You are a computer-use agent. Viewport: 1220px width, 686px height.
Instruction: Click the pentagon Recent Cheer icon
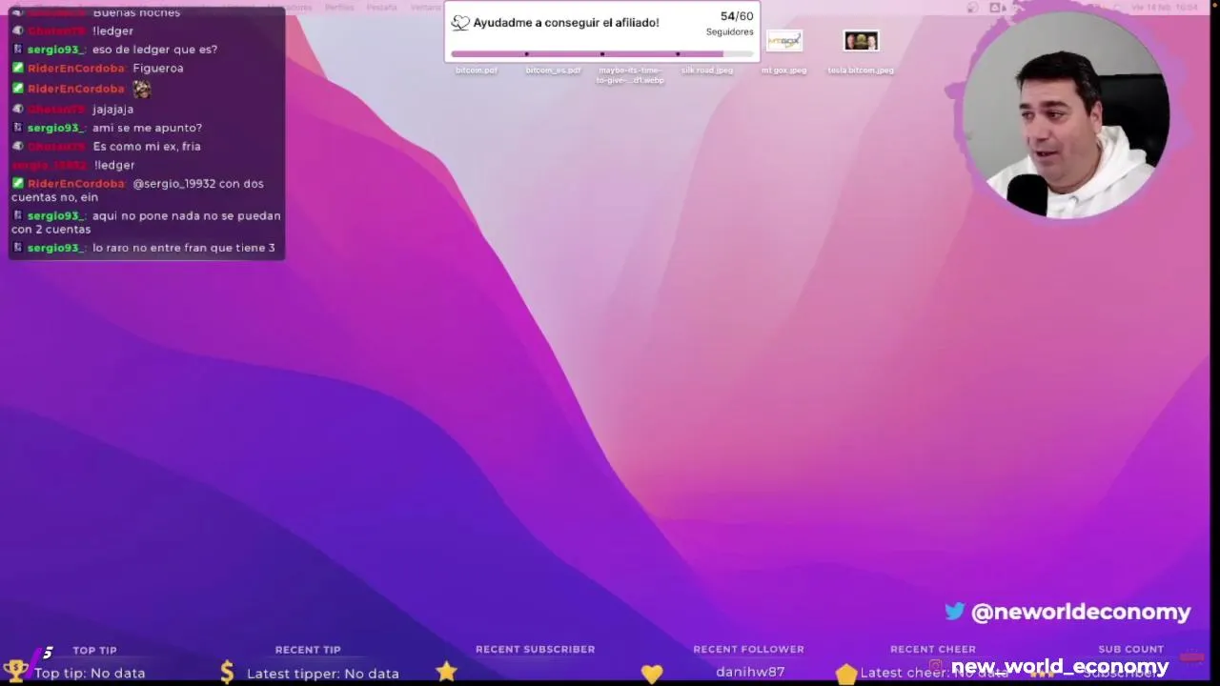coord(846,674)
